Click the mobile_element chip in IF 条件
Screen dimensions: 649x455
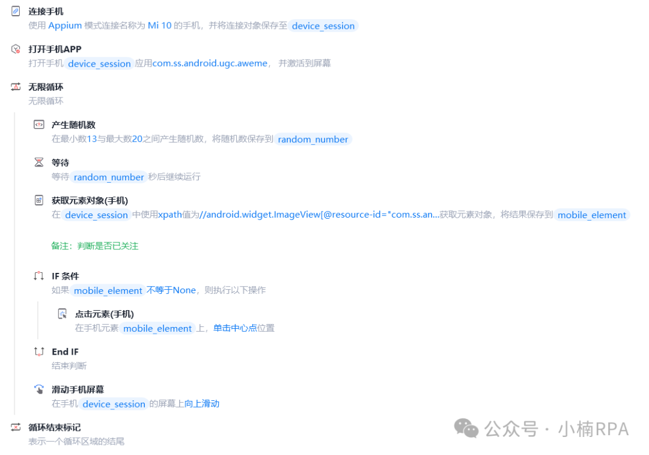point(108,290)
